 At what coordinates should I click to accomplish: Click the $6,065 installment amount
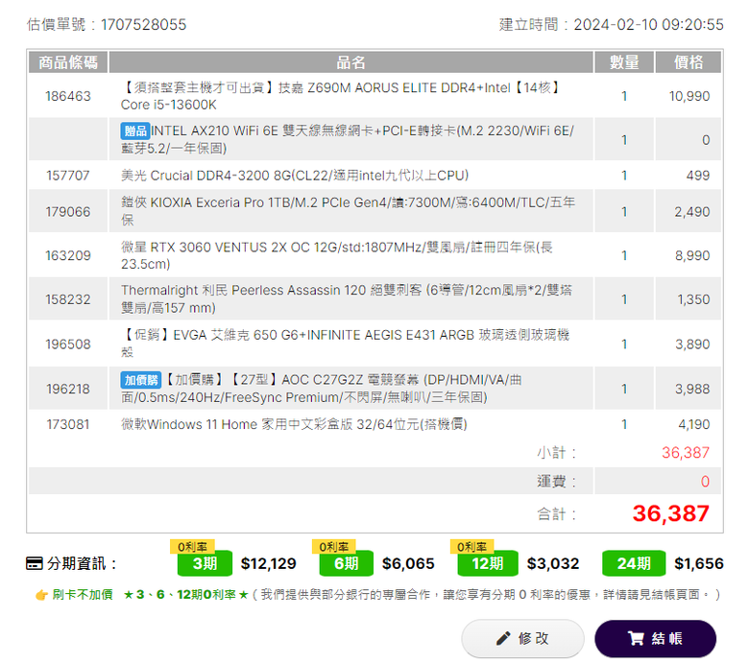point(408,564)
